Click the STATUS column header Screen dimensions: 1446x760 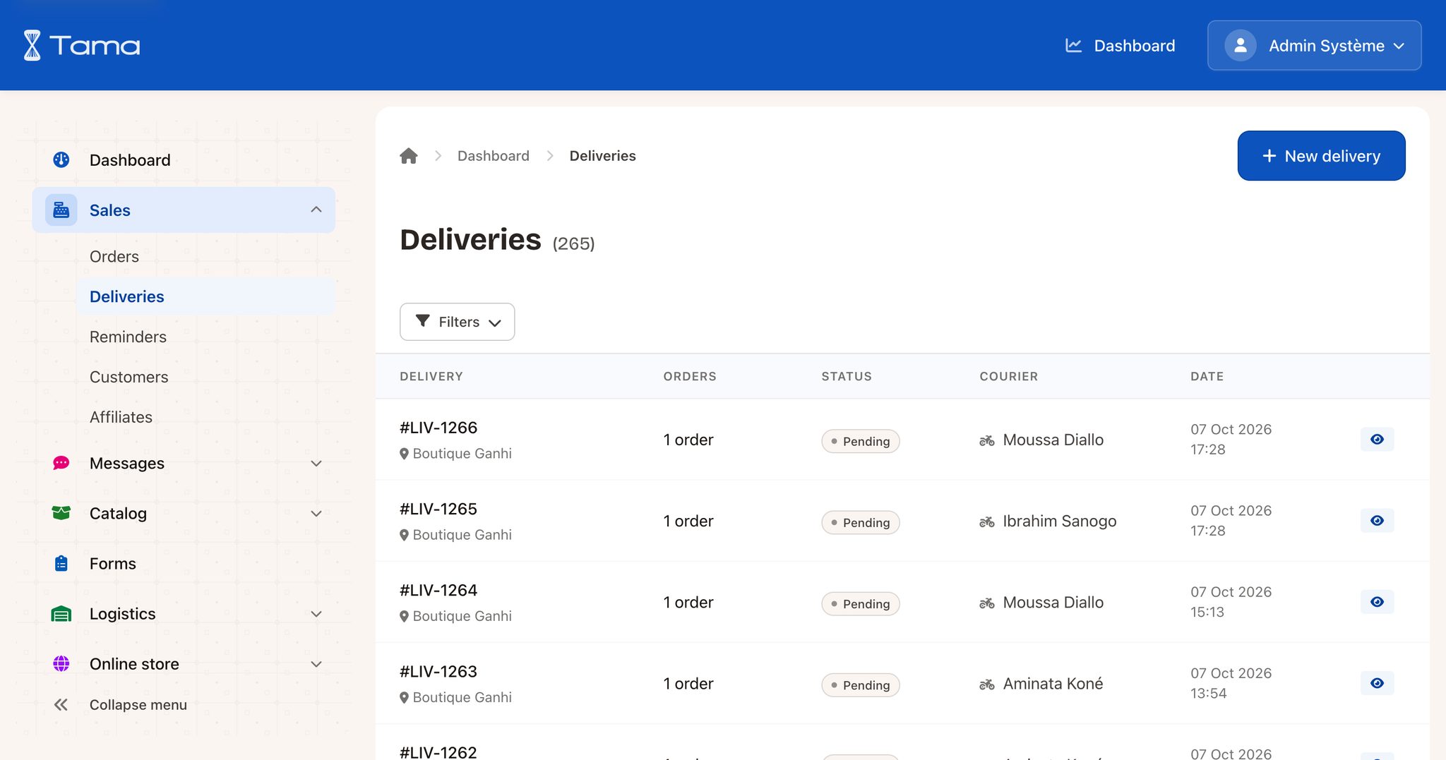[846, 376]
